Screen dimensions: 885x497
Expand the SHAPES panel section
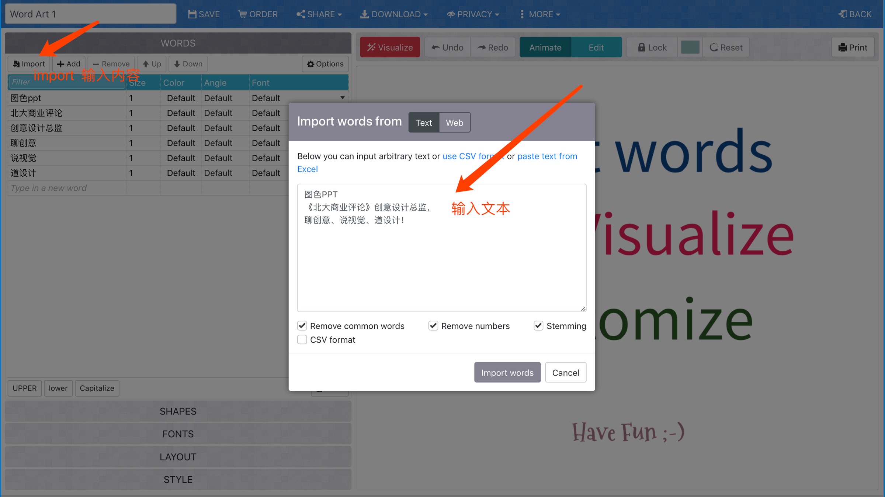point(178,411)
